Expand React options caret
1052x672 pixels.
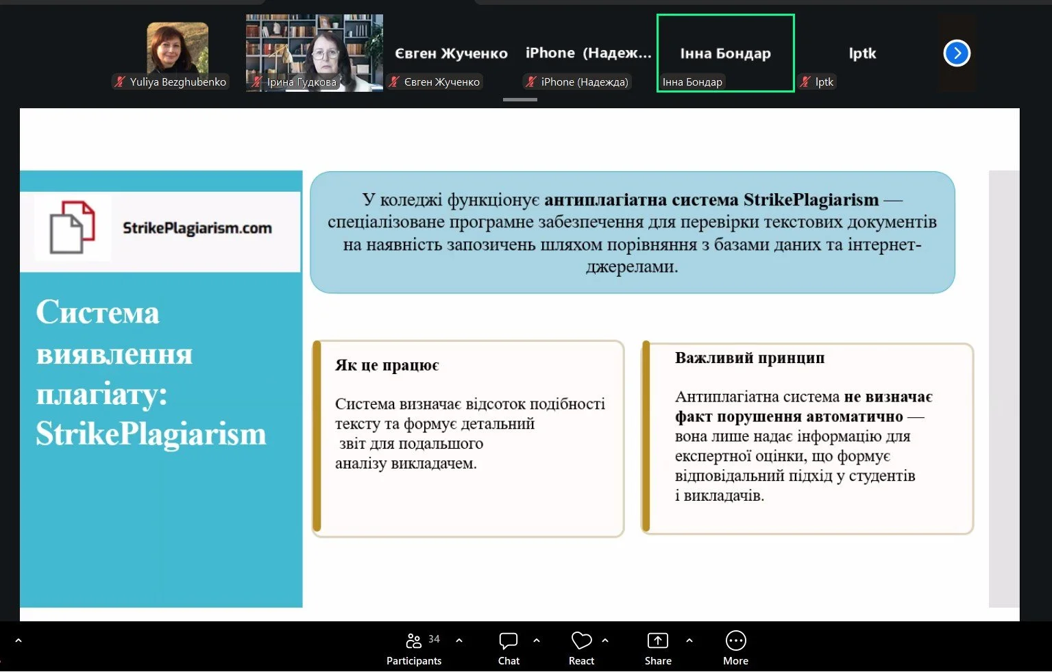605,640
